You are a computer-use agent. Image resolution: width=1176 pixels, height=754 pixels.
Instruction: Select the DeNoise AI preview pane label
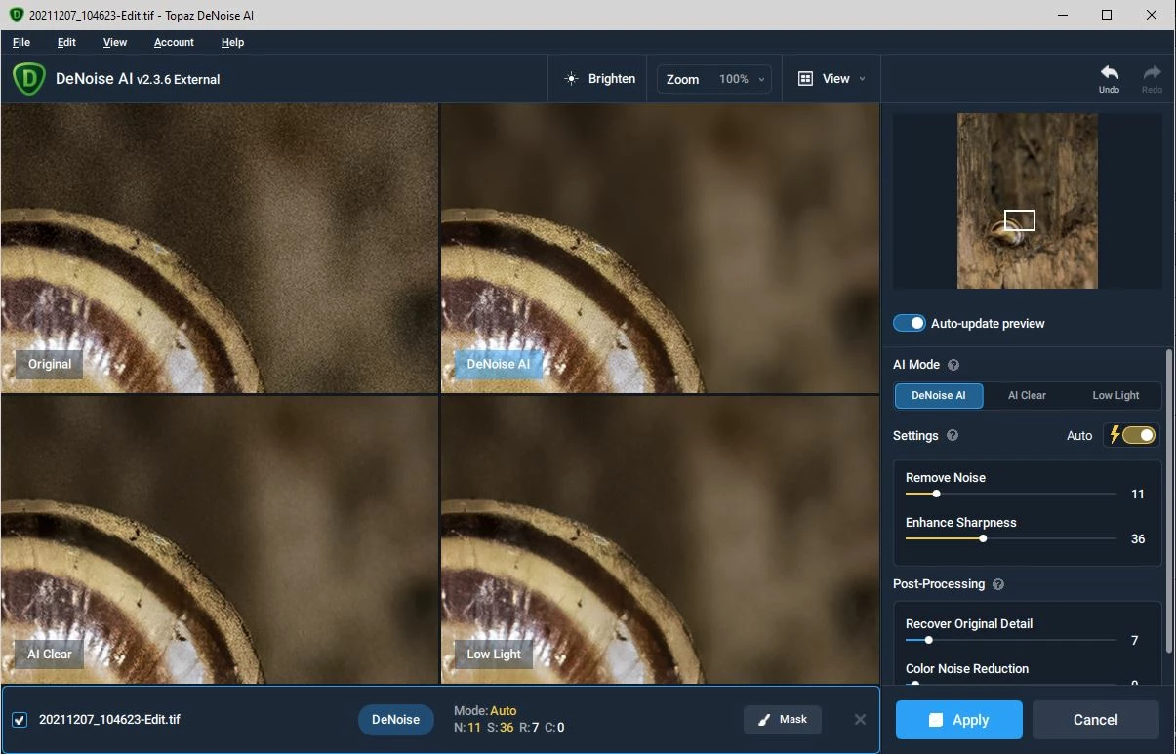(498, 364)
